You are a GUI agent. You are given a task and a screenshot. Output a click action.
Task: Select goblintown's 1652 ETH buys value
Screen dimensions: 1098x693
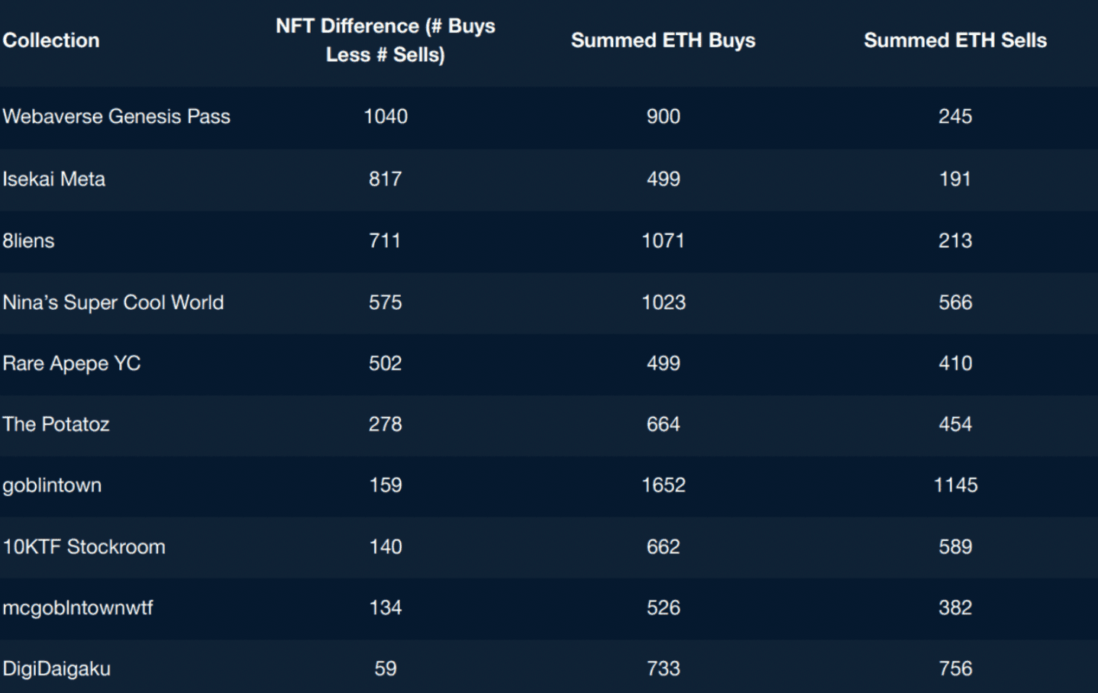(664, 485)
